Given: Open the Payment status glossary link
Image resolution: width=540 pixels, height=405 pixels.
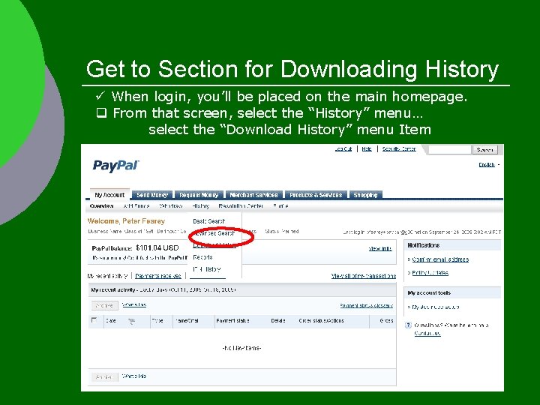Looking at the screenshot, I should coord(367,305).
